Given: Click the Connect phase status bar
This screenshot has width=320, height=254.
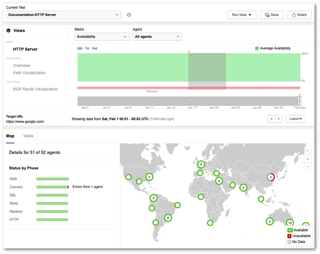Looking at the screenshot, I should 52,187.
